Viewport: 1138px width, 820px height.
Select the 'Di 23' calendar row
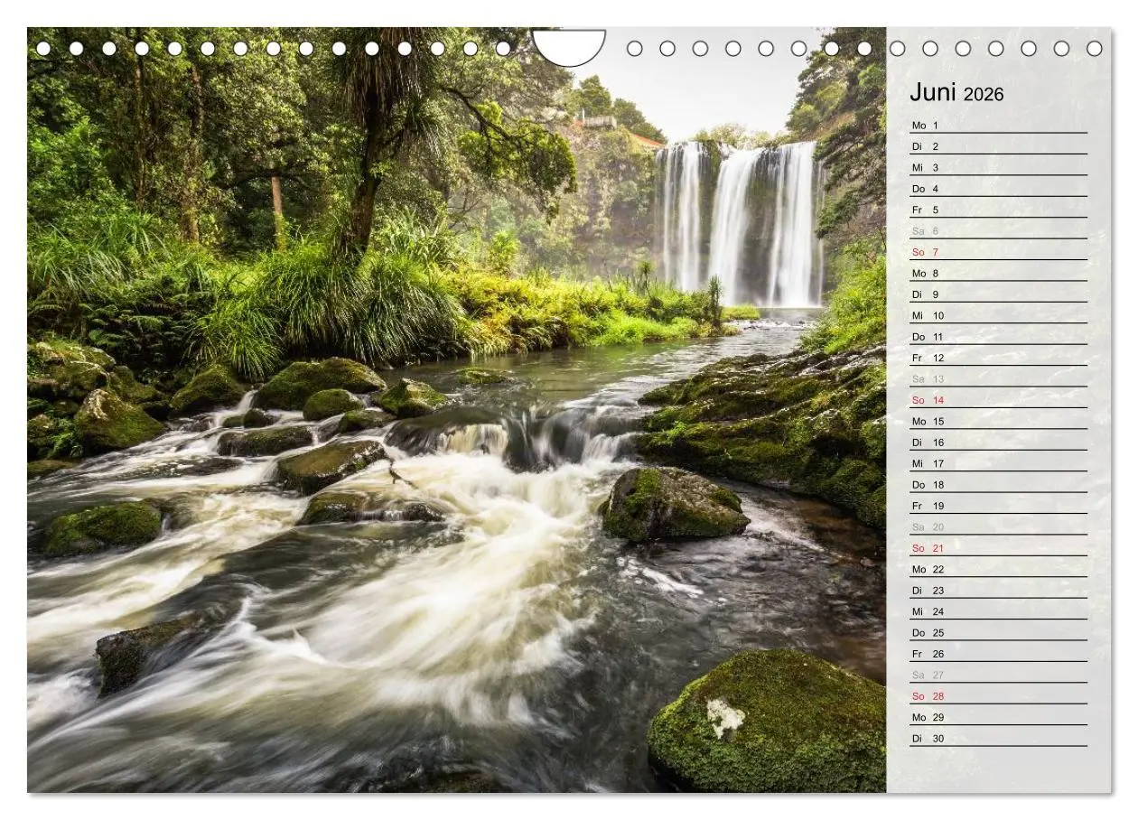[998, 590]
